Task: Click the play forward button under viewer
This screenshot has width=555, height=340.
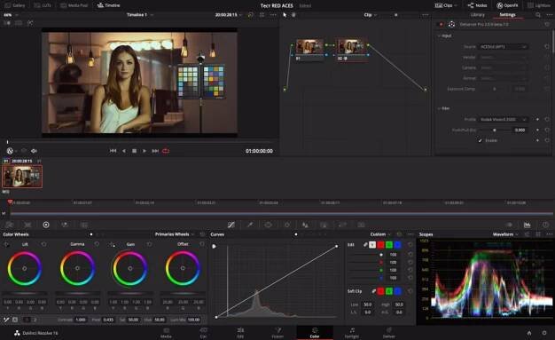Action: 145,151
